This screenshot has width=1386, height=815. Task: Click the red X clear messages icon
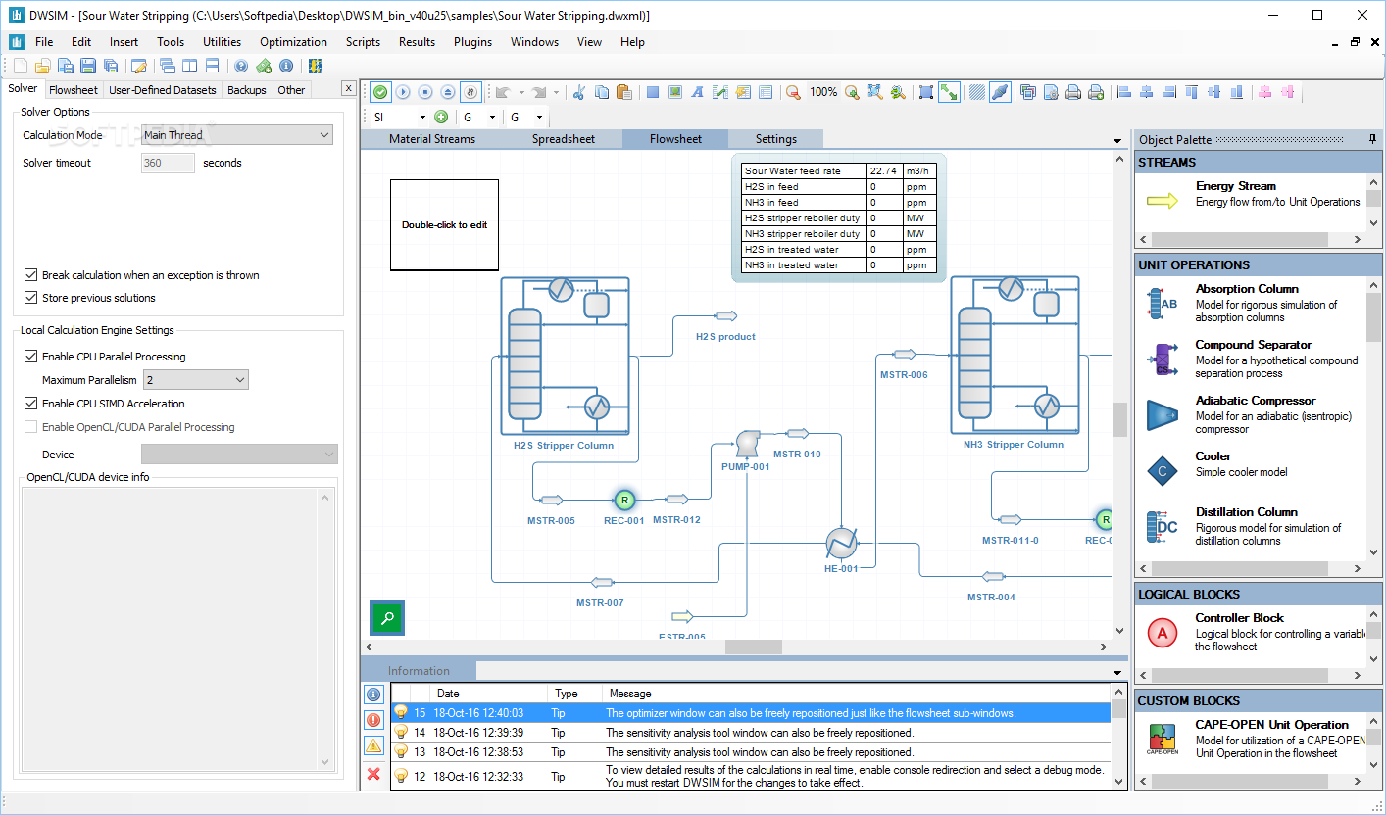click(373, 774)
